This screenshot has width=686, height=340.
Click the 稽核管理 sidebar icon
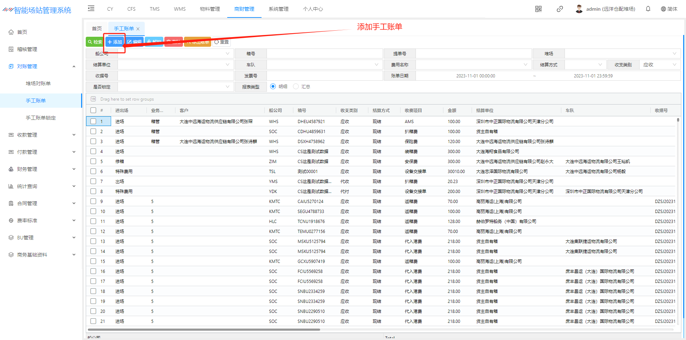pyautogui.click(x=11, y=49)
